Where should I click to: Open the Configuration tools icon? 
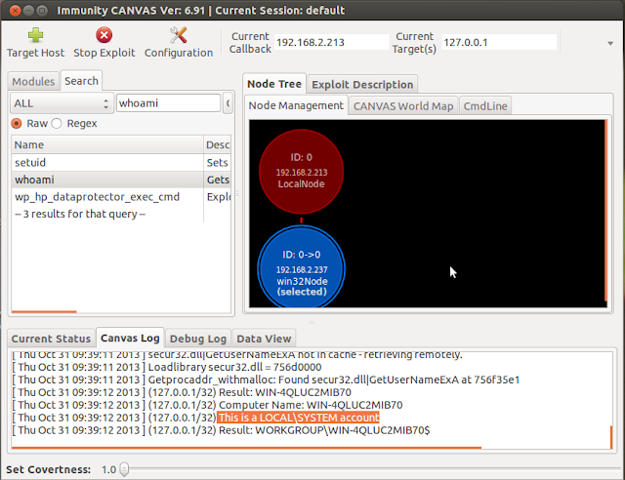click(x=178, y=35)
